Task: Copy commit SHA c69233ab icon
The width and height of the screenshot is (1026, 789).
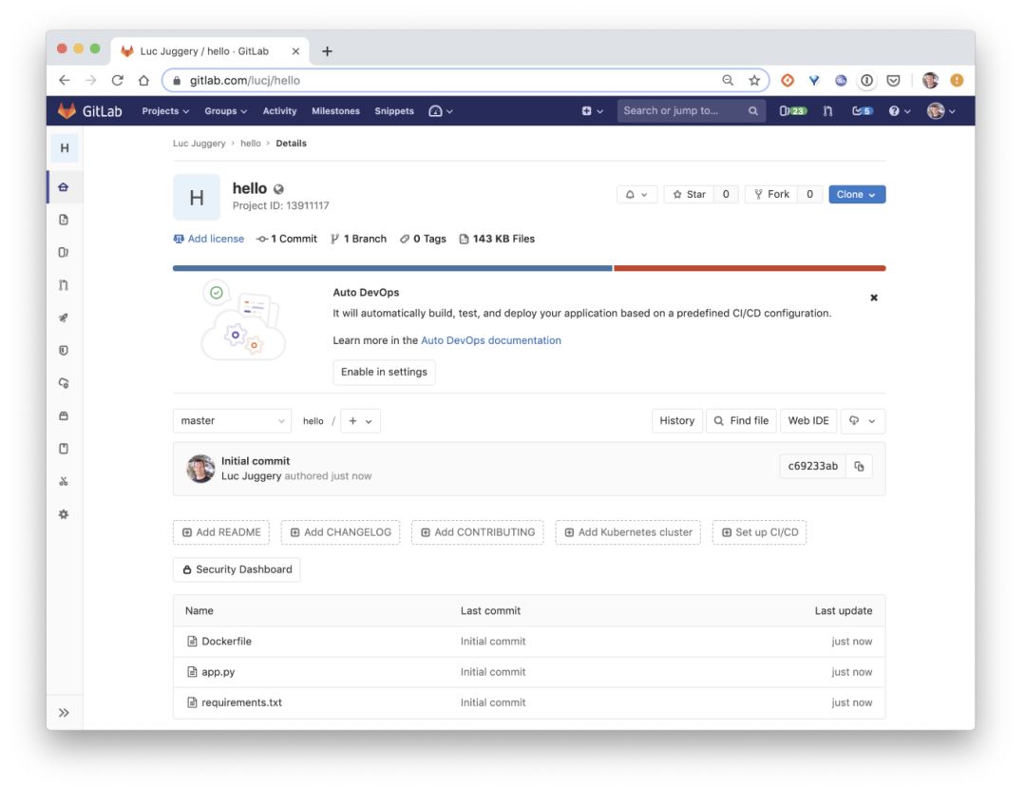Action: [x=859, y=466]
